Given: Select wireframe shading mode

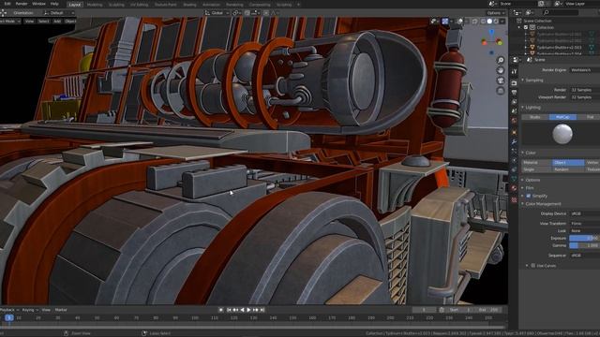Looking at the screenshot, I should [x=483, y=22].
